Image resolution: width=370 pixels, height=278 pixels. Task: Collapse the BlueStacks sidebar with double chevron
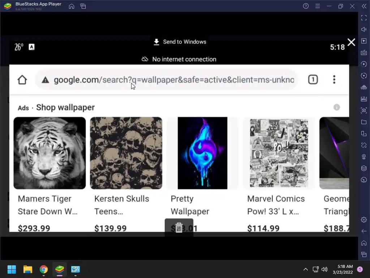pyautogui.click(x=364, y=6)
